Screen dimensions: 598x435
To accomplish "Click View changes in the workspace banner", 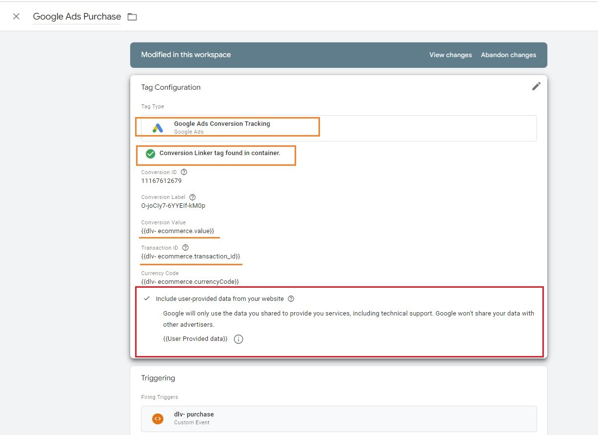I will (x=450, y=55).
